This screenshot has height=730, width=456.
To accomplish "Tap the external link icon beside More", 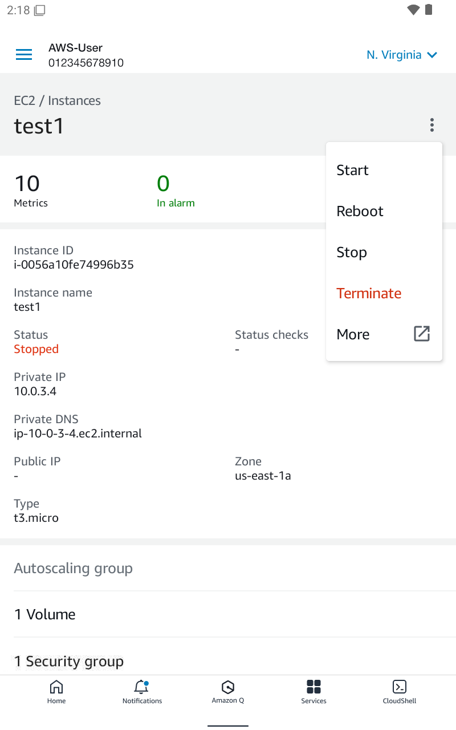I will click(x=421, y=334).
